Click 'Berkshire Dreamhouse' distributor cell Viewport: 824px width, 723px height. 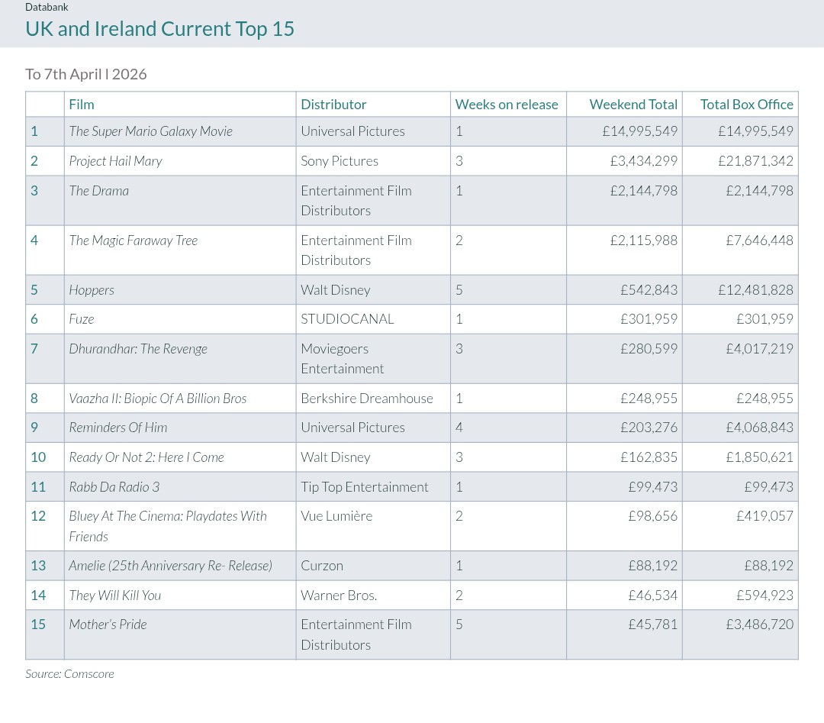pos(367,399)
